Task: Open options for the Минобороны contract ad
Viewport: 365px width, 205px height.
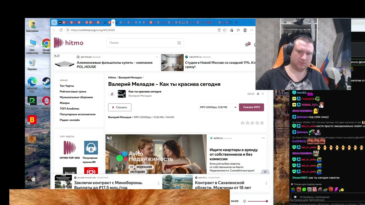Action: coord(159,183)
